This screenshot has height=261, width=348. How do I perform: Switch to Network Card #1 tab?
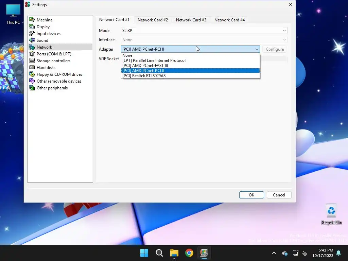coord(114,20)
